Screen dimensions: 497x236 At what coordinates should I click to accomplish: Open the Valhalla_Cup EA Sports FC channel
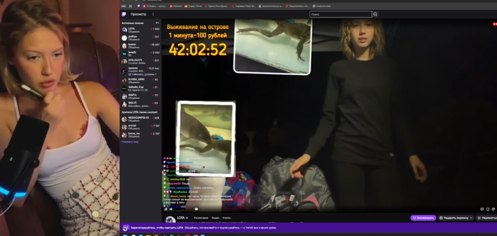click(141, 88)
